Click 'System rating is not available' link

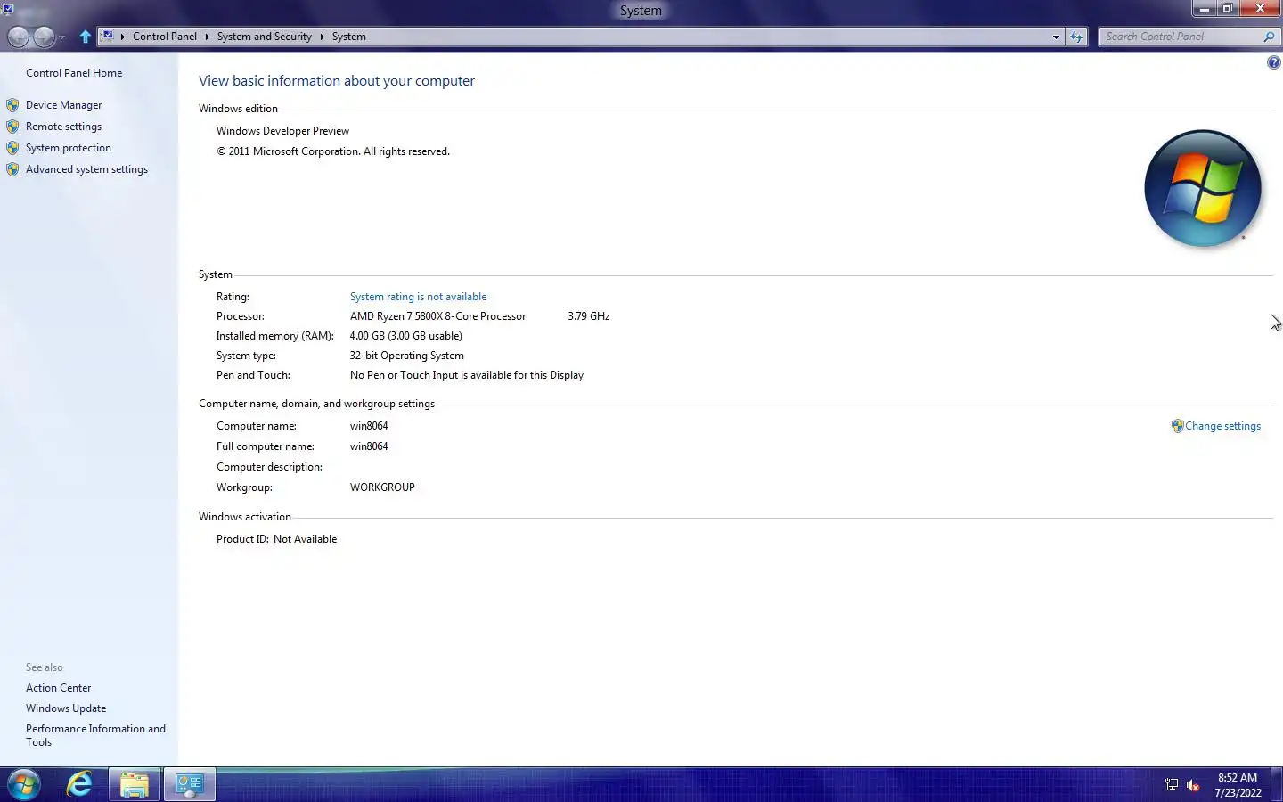418,297
